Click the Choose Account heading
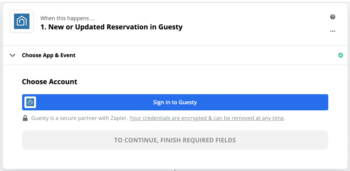Image resolution: width=350 pixels, height=171 pixels. [49, 81]
